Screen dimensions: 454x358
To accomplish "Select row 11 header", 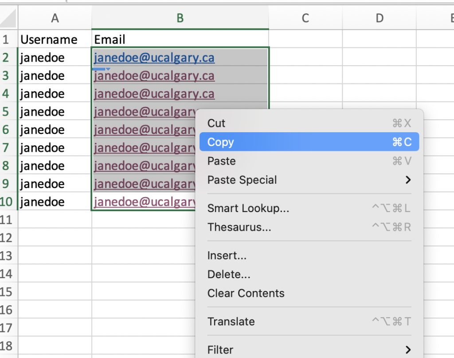I will (x=9, y=219).
